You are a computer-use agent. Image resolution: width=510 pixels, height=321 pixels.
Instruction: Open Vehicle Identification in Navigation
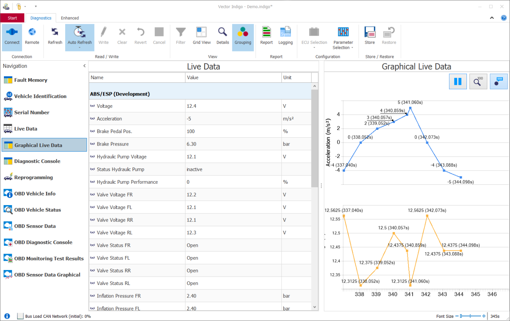pos(44,96)
